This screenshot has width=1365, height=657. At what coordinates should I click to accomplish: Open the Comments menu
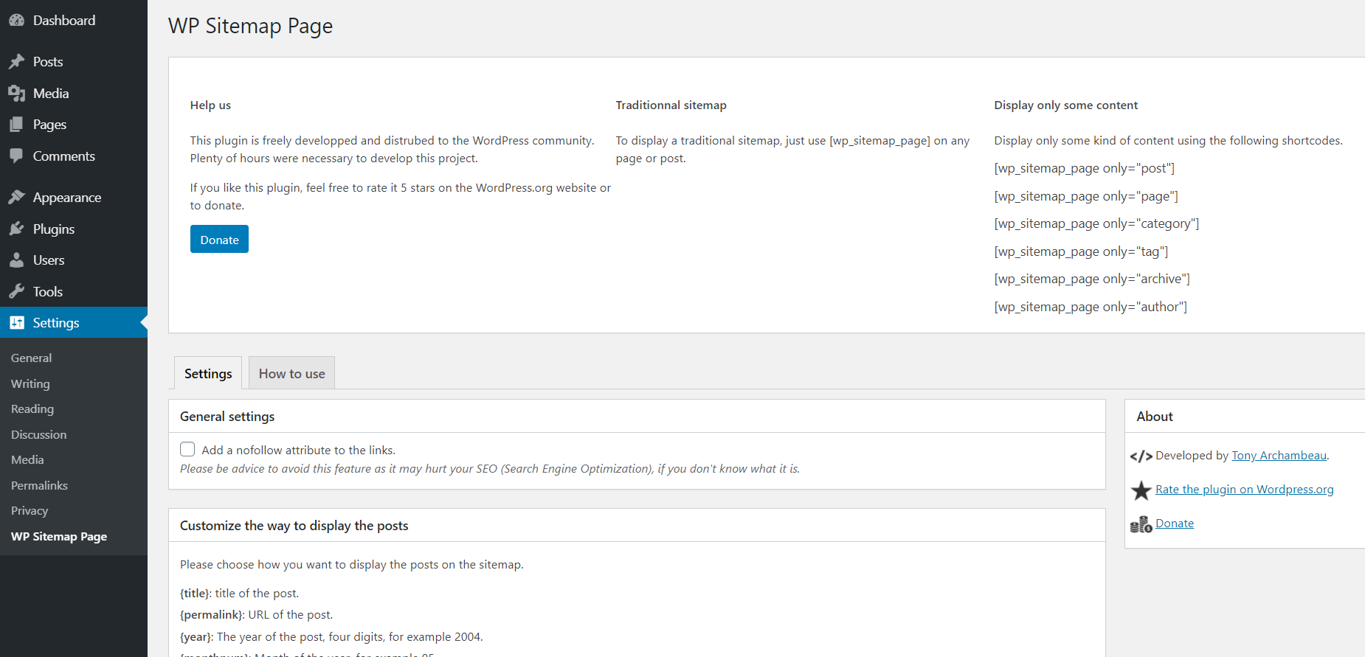64,156
